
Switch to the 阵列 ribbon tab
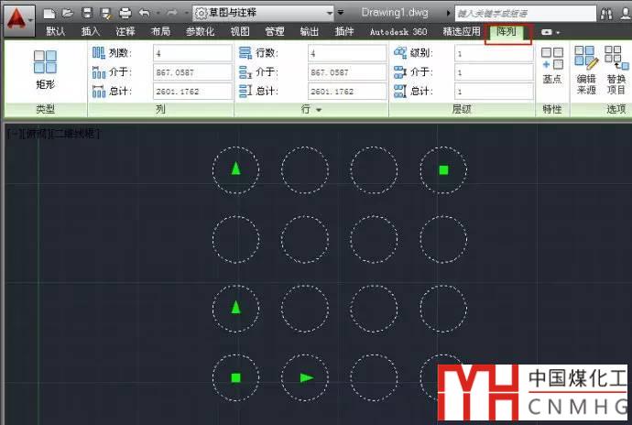coord(507,31)
